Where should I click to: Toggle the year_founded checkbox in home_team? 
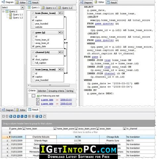click(33, 24)
